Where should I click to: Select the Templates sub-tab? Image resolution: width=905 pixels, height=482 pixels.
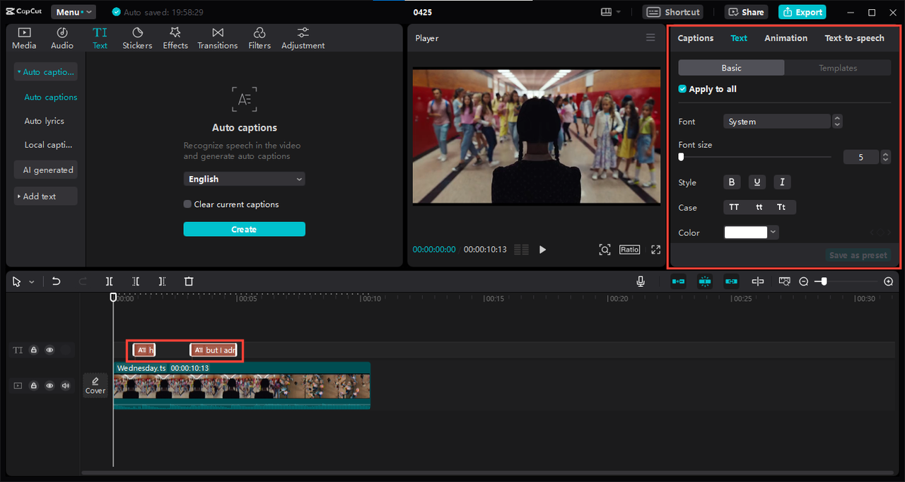[x=838, y=68]
